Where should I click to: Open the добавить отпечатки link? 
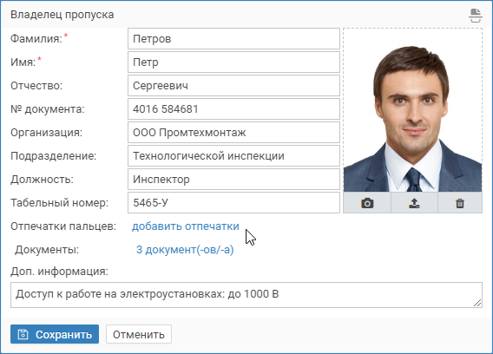pyautogui.click(x=186, y=226)
